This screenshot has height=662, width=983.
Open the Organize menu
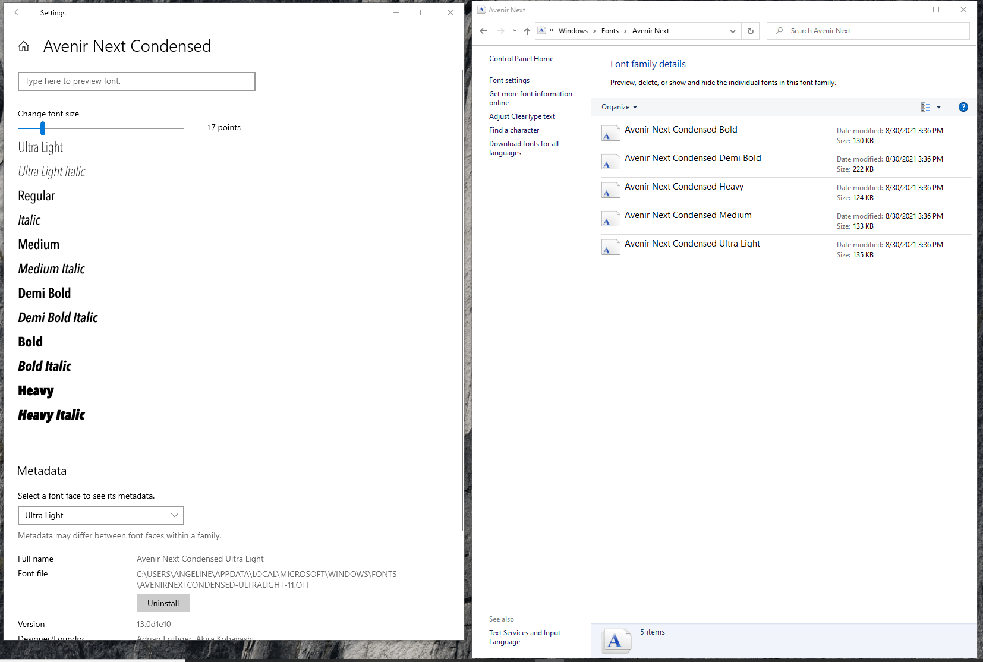pos(619,107)
